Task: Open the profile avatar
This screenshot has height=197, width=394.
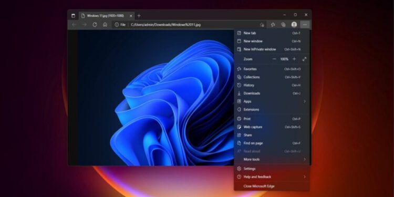Action: pos(294,25)
